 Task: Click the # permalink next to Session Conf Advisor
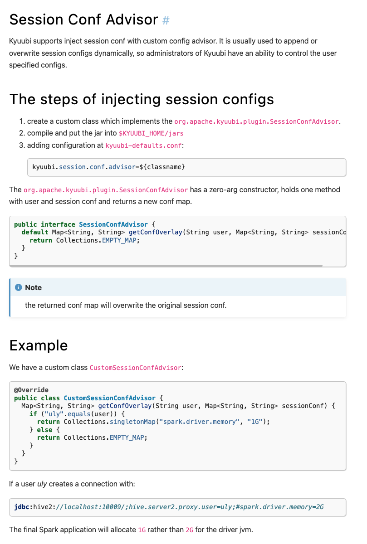coord(166,20)
